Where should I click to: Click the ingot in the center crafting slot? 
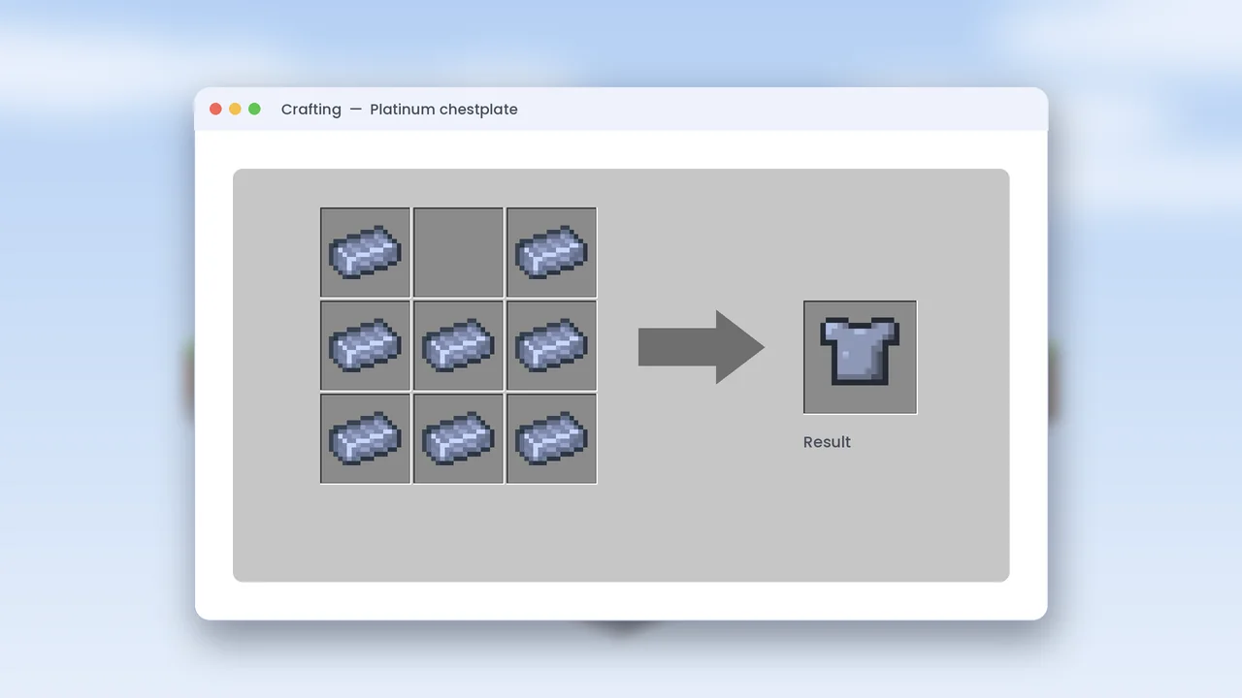tap(458, 345)
